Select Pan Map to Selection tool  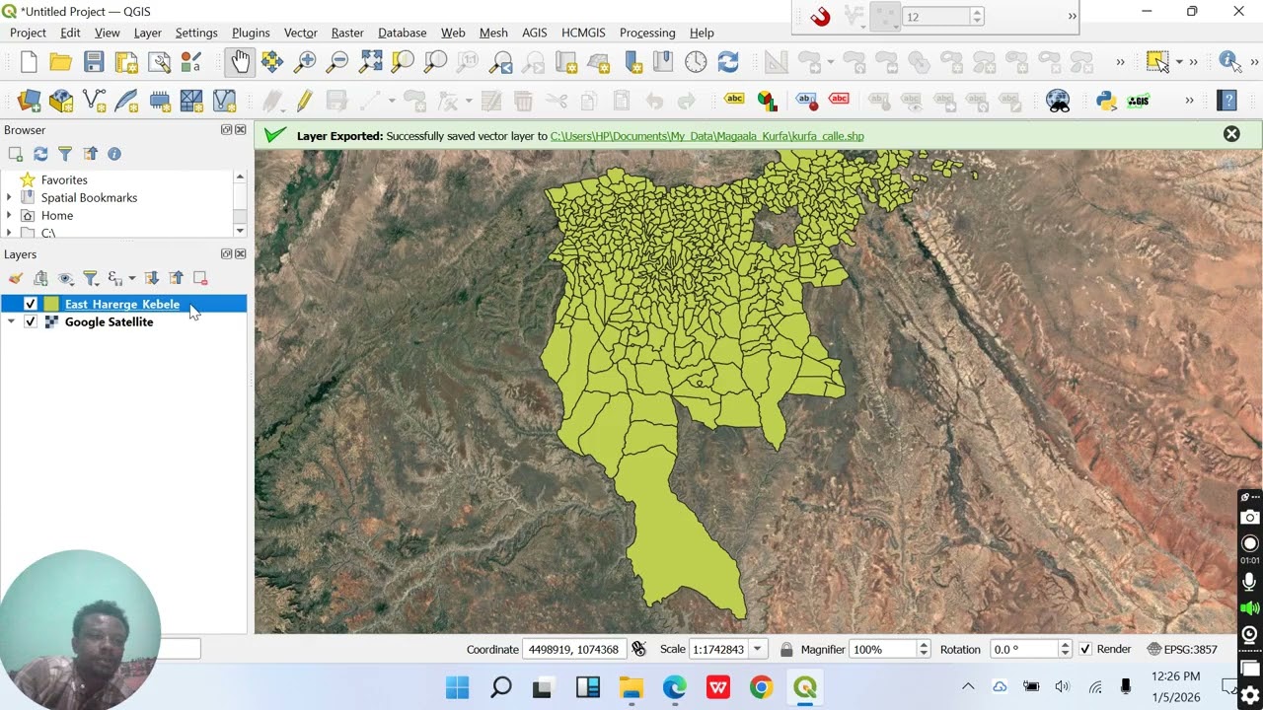tap(272, 62)
